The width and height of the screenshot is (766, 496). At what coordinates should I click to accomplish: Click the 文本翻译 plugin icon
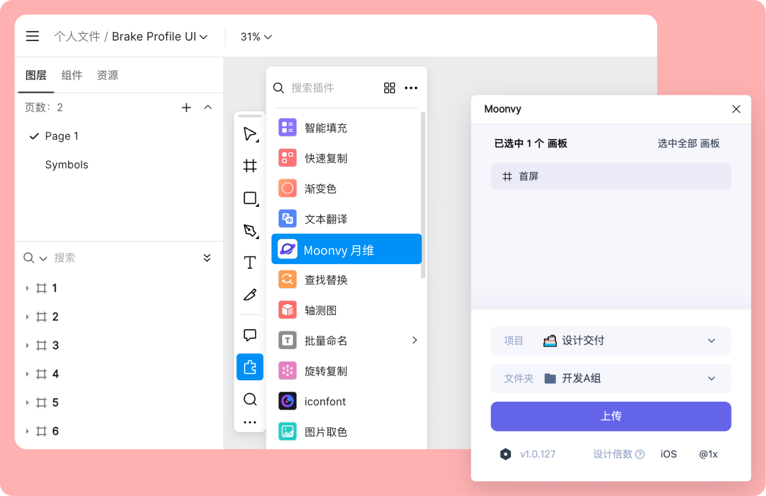[287, 219]
